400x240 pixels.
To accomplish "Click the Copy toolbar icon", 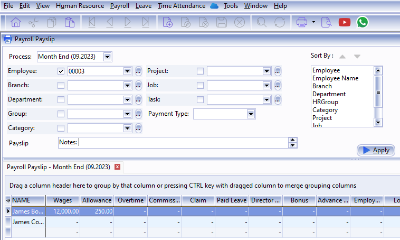I will (52, 22).
